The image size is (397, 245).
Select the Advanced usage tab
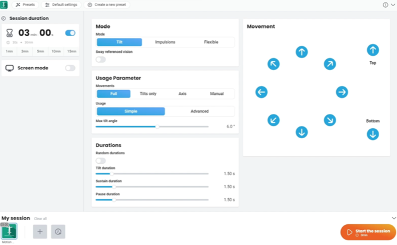(199, 112)
